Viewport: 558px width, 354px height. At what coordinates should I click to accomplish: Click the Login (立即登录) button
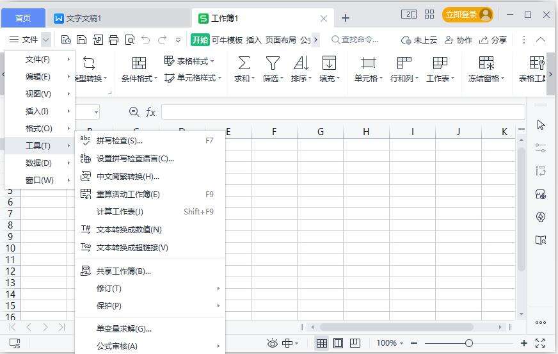point(468,15)
